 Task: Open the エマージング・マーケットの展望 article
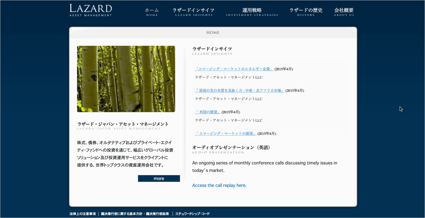coord(226,133)
